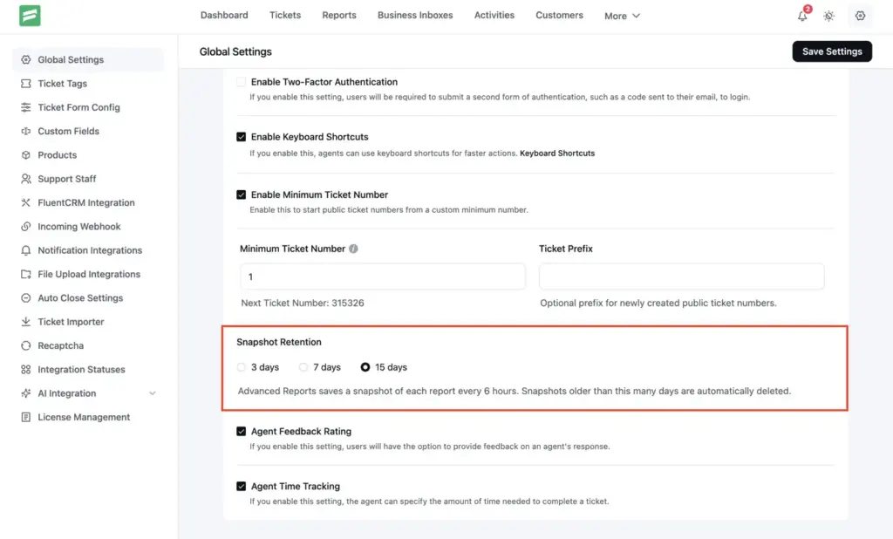Click the 'Global Settings' page title

[235, 51]
